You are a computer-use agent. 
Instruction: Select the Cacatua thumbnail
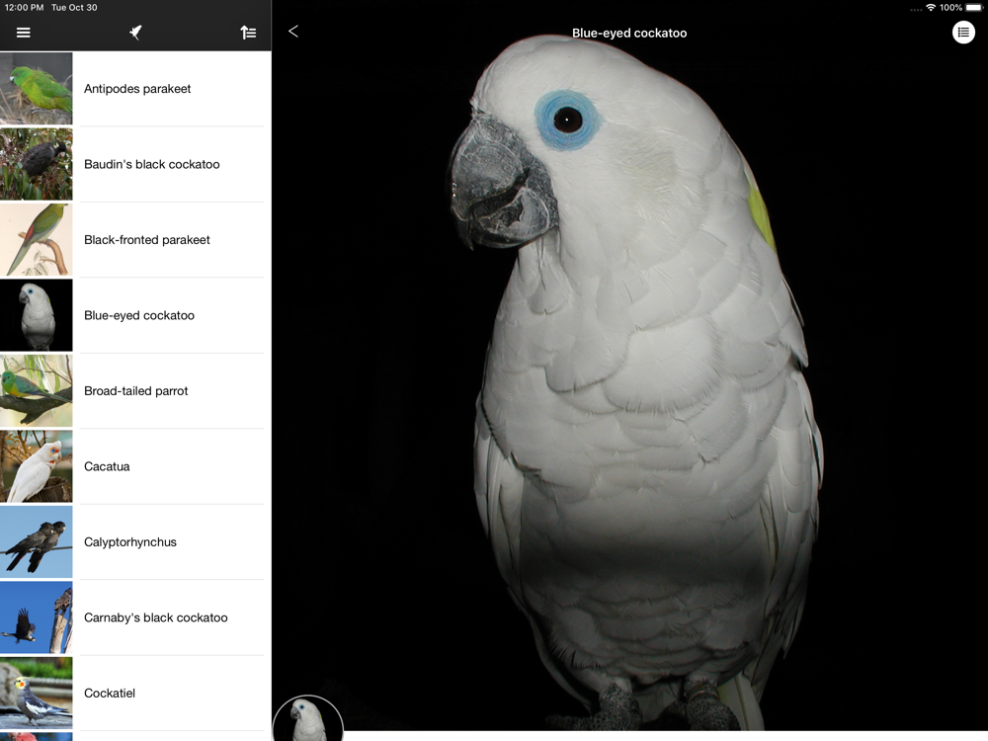(36, 466)
